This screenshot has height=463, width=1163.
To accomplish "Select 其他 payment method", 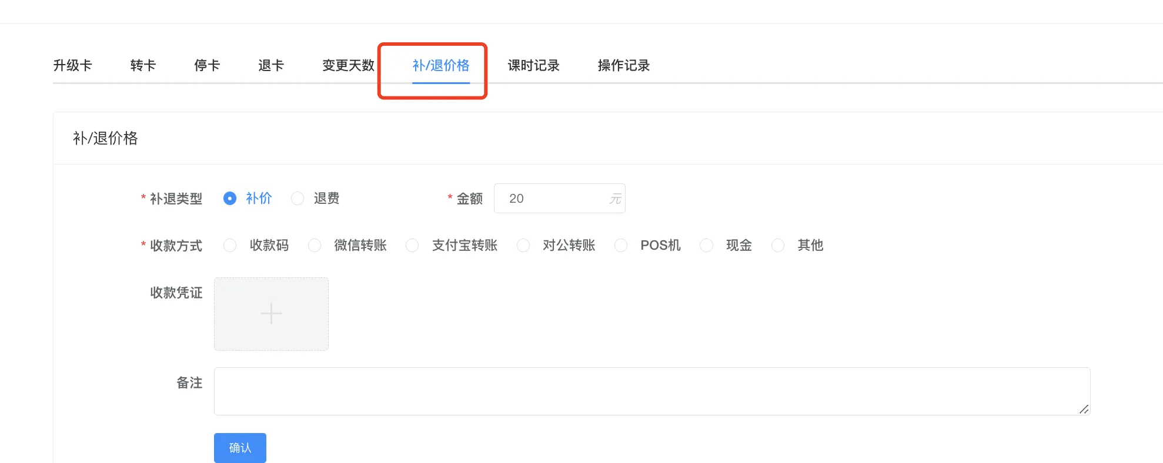I will point(778,246).
